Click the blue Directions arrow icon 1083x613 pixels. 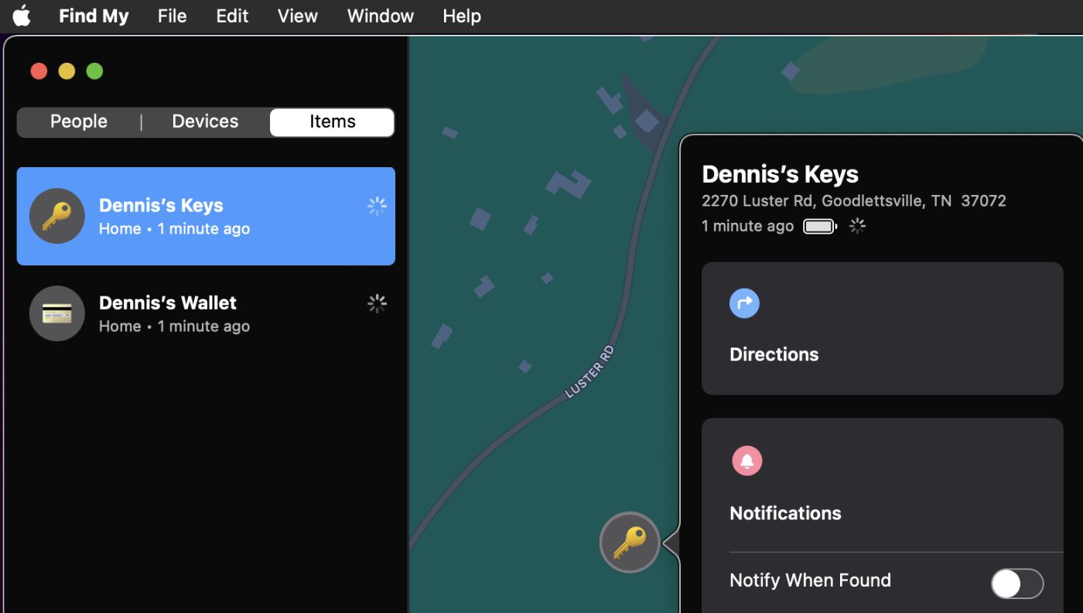coord(744,303)
